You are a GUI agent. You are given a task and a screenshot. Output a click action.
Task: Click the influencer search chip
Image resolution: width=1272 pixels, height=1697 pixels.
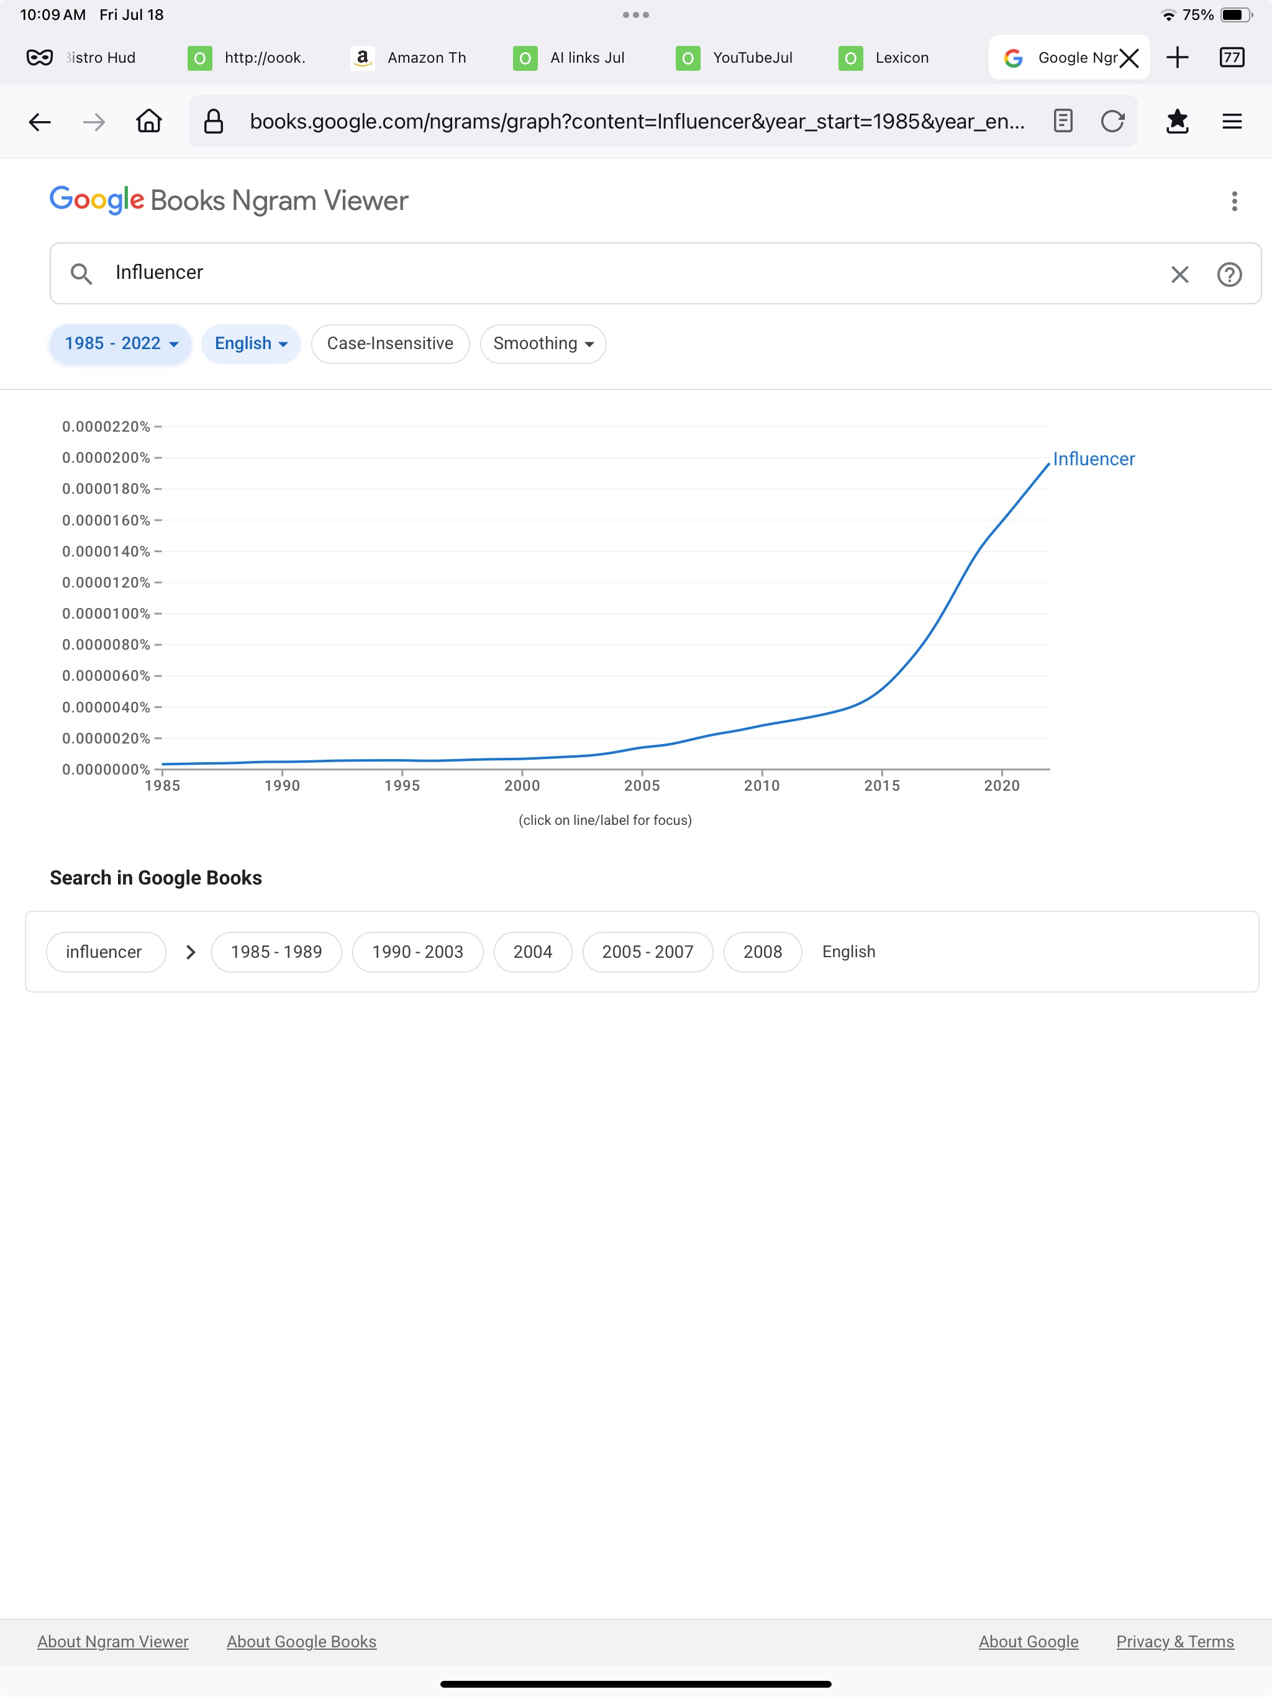[x=106, y=952]
